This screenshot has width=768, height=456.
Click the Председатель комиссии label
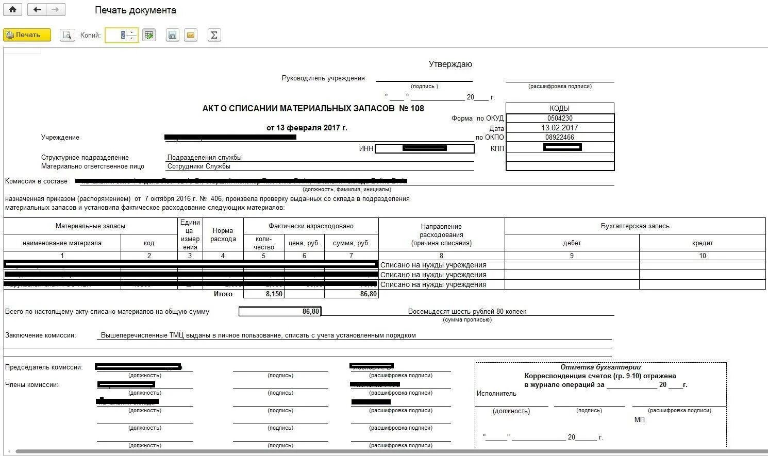pos(44,367)
